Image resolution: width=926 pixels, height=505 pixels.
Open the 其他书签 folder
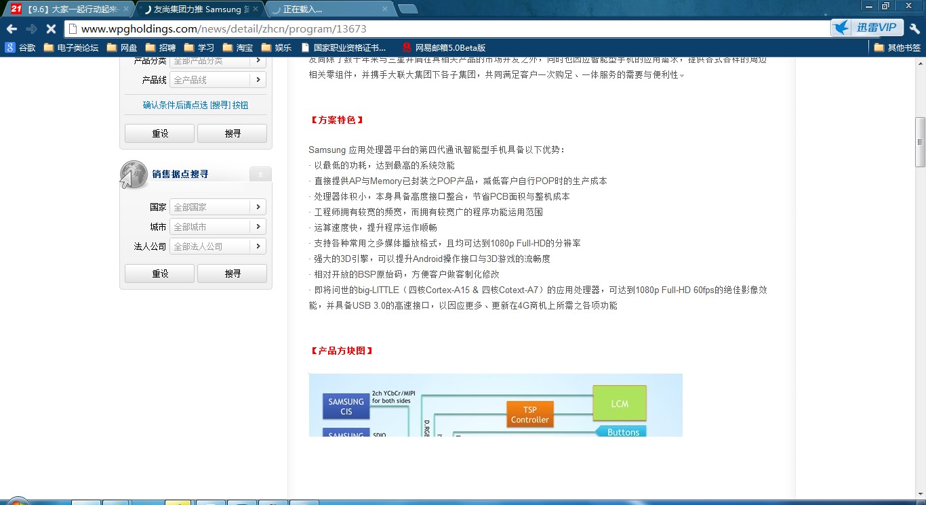898,48
